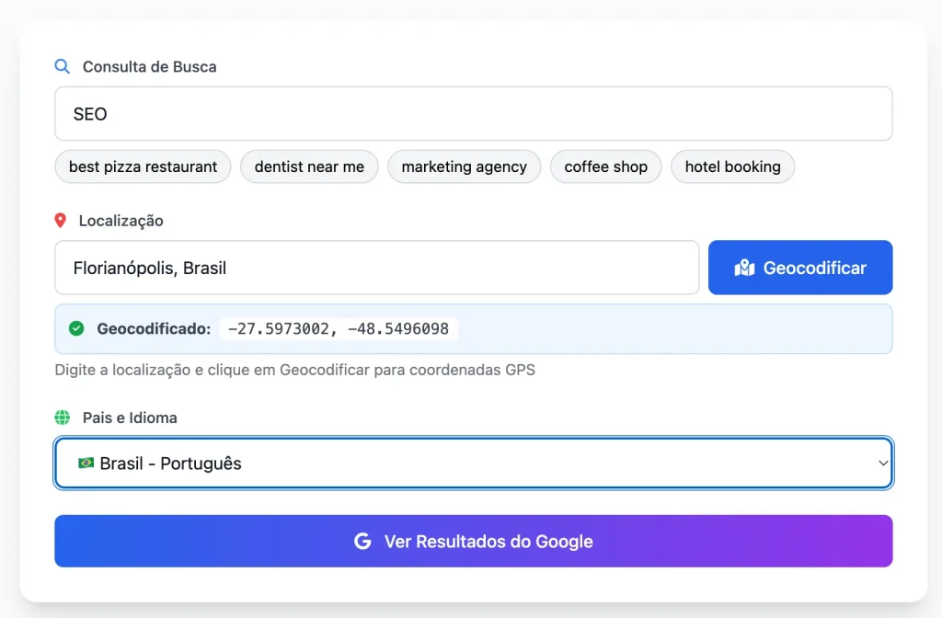
Task: Select the geocoded coordinates text
Action: pos(339,327)
